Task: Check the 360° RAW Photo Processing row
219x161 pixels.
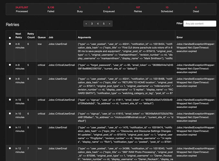Action: [10, 148]
